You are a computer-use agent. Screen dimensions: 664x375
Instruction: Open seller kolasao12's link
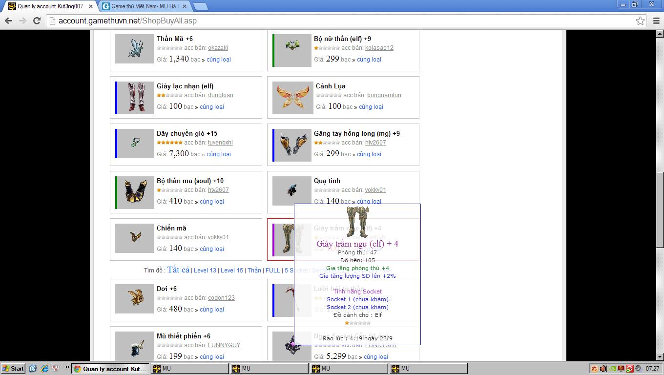pos(379,48)
